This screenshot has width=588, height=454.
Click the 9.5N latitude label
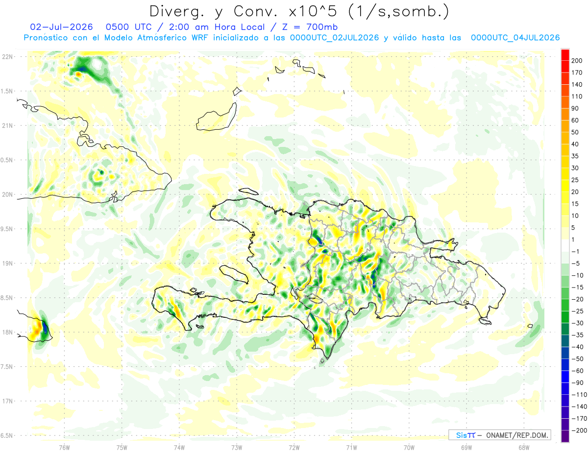(x=7, y=229)
